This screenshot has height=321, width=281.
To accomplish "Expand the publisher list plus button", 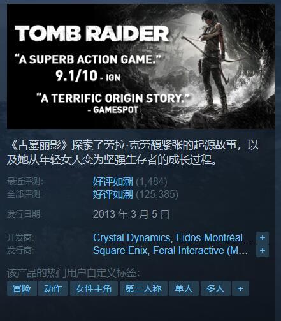I will click(x=263, y=251).
